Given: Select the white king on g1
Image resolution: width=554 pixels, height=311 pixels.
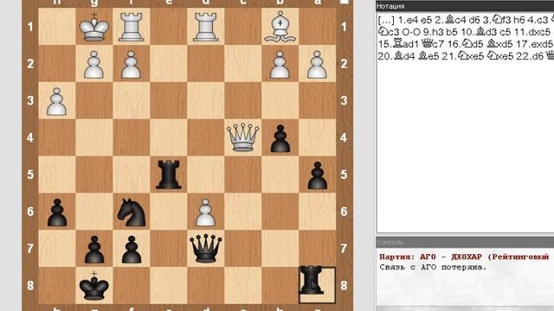Looking at the screenshot, I should [x=94, y=27].
